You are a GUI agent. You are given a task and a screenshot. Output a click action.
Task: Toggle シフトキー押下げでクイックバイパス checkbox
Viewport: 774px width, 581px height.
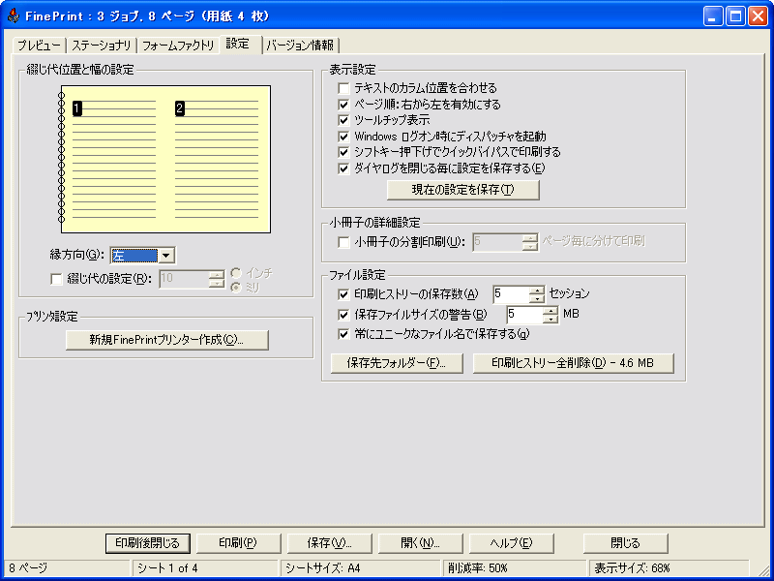[343, 152]
